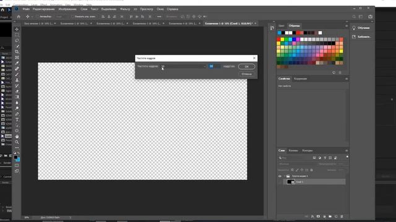This screenshot has height=222, width=396.
Task: Open the Обучение panel button
Action: point(361,28)
